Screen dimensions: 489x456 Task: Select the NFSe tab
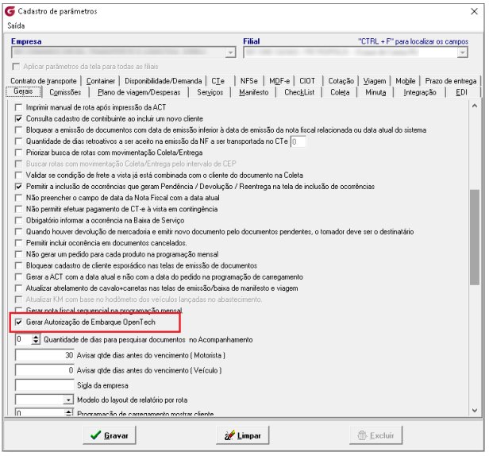[249, 81]
